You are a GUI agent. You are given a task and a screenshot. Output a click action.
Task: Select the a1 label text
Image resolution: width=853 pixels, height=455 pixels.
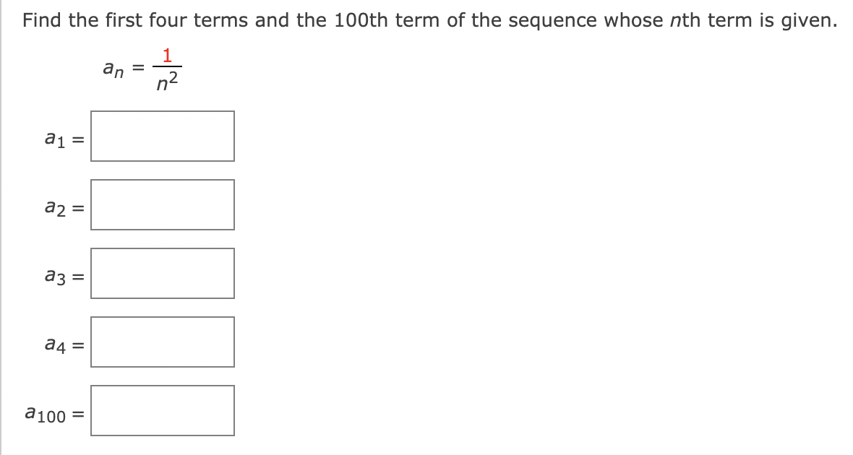pos(53,139)
